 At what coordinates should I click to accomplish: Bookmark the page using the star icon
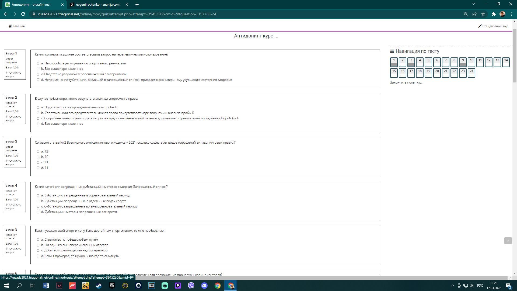(483, 14)
